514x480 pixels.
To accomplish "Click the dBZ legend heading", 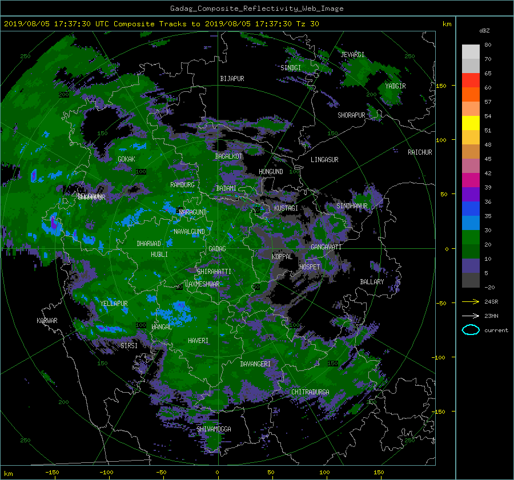I will tap(484, 31).
